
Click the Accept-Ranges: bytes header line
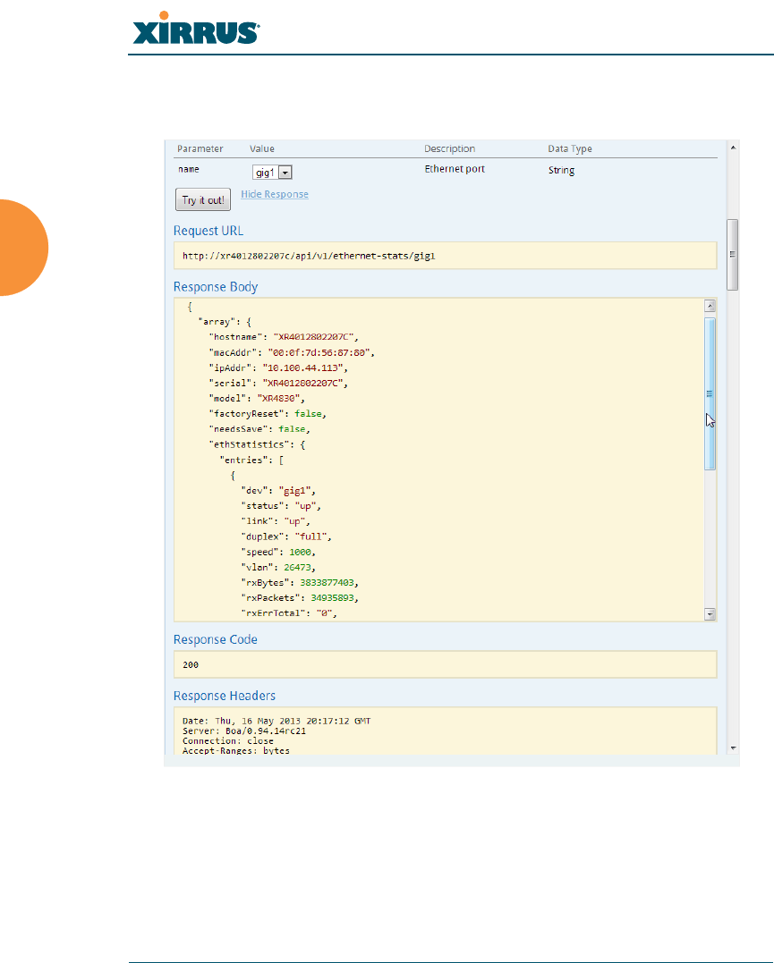(x=236, y=750)
